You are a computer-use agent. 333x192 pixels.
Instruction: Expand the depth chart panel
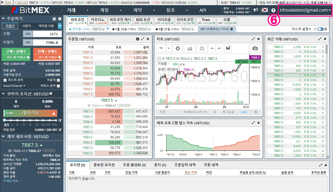(253, 123)
